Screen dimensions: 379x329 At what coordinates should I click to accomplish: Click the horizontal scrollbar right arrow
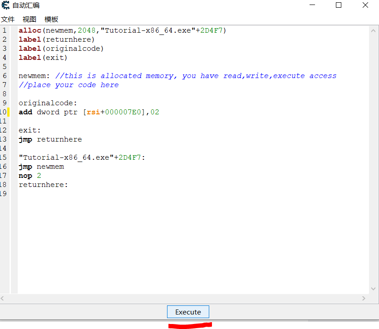[364, 298]
